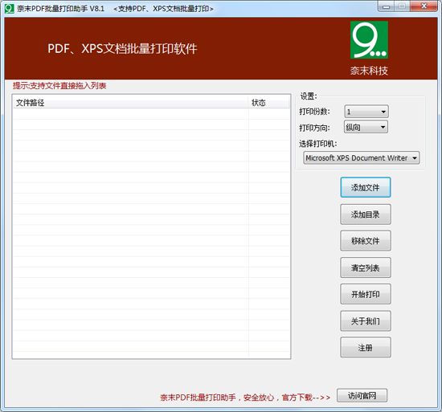Click the 状态 column header
This screenshot has width=442, height=412.
click(x=269, y=103)
